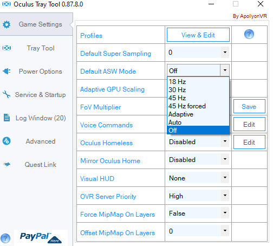This screenshot has width=273, height=246.
Task: Open the Mirror Oculus Home dropdown
Action: click(225, 159)
